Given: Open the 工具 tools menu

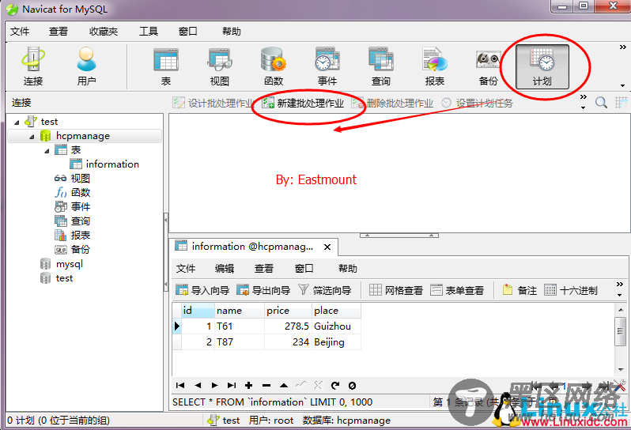Looking at the screenshot, I should coord(149,32).
